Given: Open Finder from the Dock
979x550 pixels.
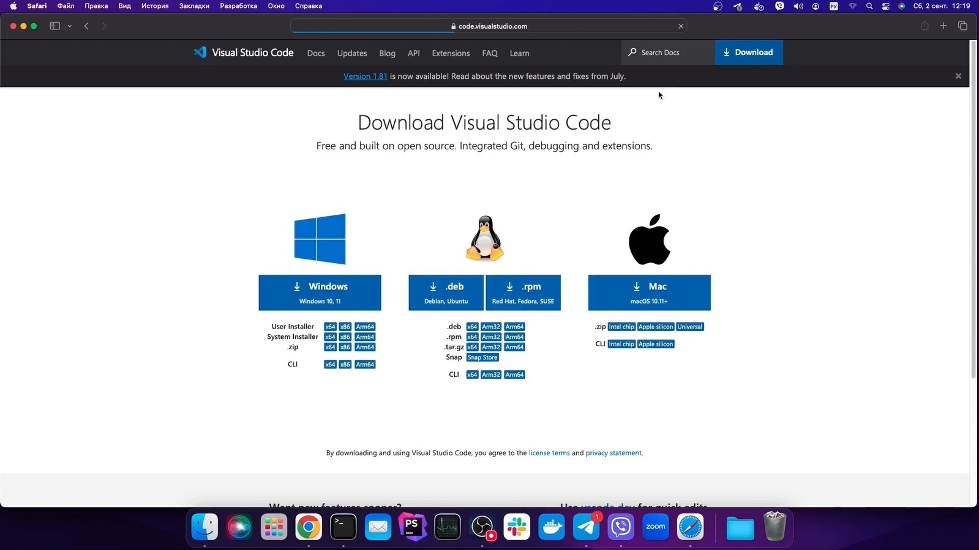Looking at the screenshot, I should 204,527.
